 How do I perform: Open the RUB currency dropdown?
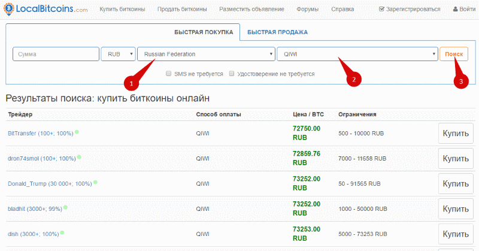point(118,54)
